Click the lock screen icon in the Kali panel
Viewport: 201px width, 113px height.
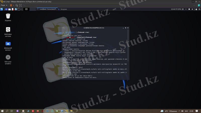click(x=196, y=9)
